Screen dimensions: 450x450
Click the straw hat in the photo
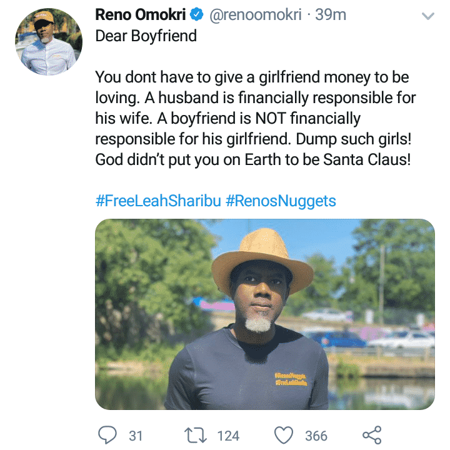pos(261,256)
